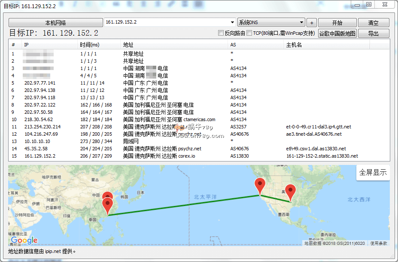Screen dimensions: 398x262
Task: Open the 使用条款 link on the map
Action: pos(378,244)
